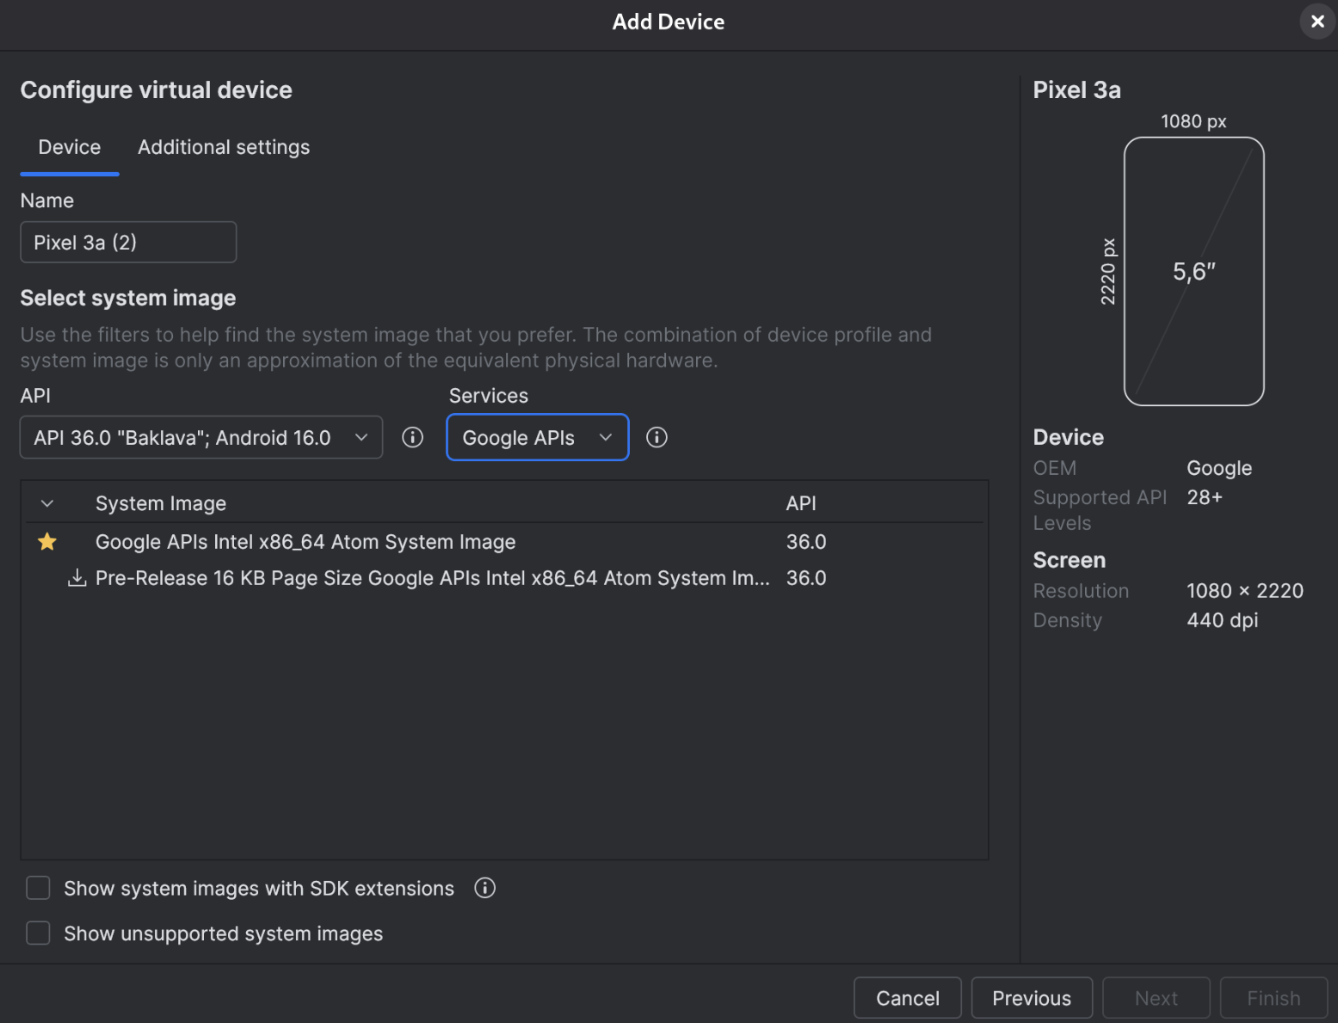The image size is (1338, 1023).
Task: Click the info icon next to API dropdown
Action: 413,438
